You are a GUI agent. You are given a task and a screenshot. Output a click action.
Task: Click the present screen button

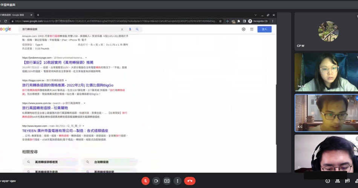coord(167,181)
